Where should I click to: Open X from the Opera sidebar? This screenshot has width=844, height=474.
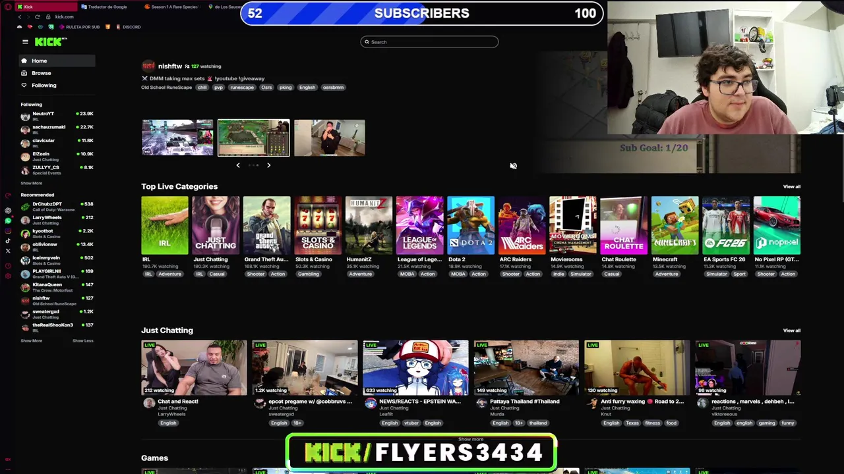(x=8, y=251)
